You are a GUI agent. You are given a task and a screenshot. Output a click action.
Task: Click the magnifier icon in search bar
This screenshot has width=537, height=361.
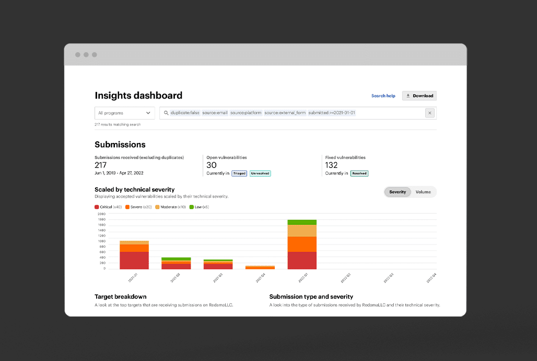pyautogui.click(x=166, y=113)
